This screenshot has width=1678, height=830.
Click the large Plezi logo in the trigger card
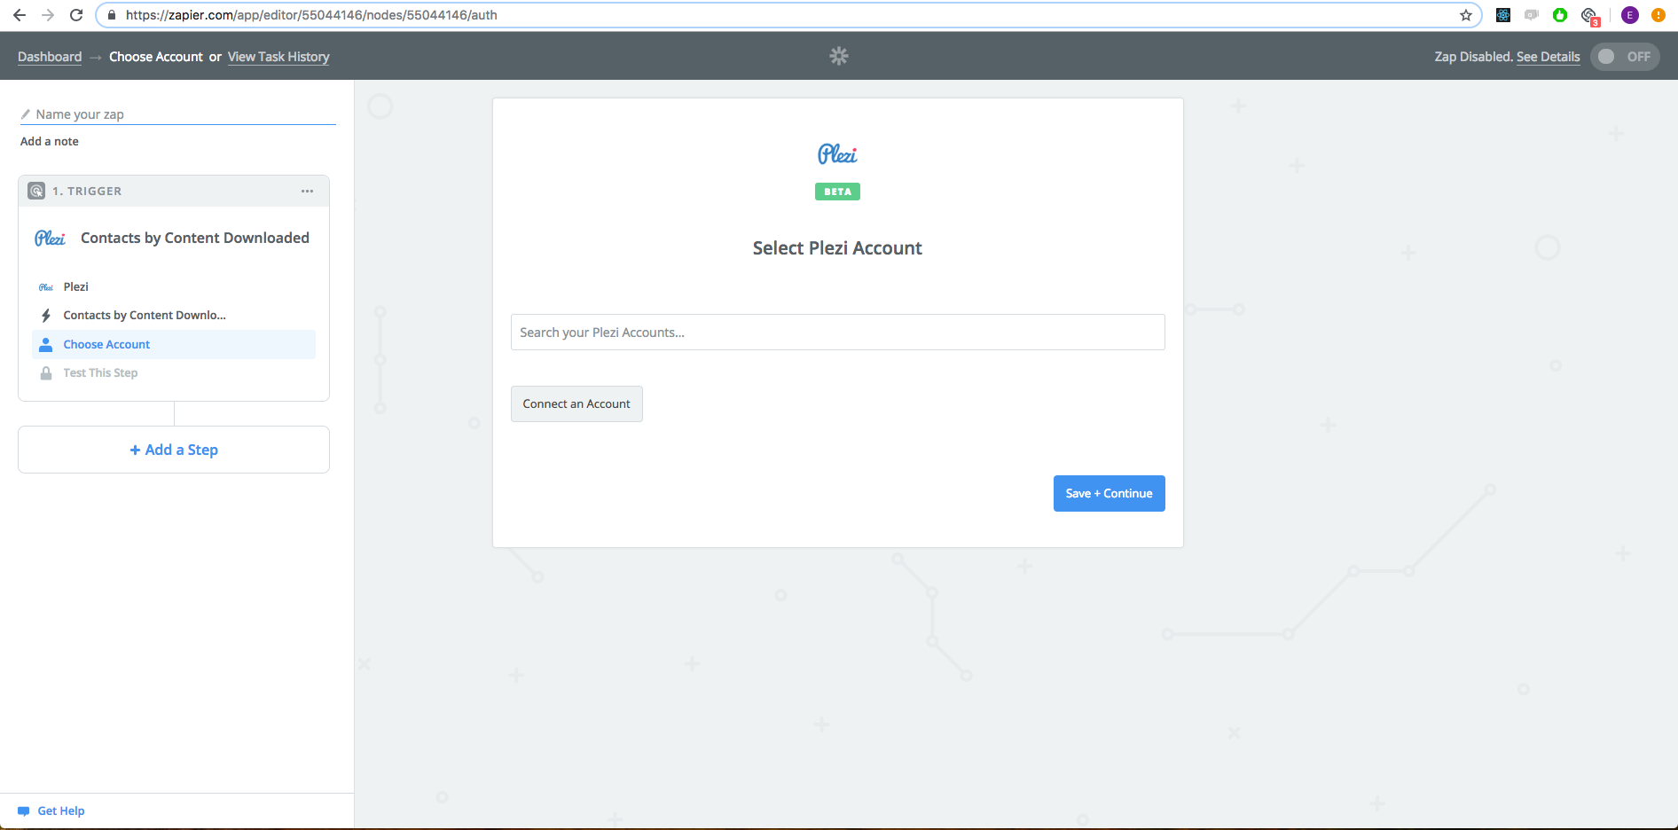[50, 238]
